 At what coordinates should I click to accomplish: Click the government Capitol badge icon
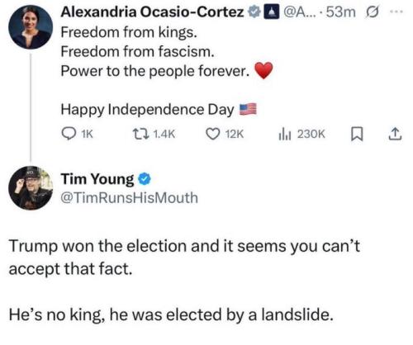point(271,12)
